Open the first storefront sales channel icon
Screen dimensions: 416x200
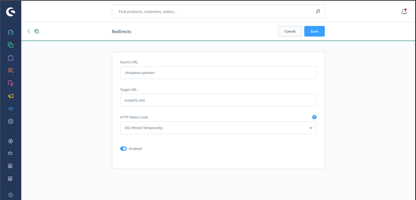pos(10,166)
